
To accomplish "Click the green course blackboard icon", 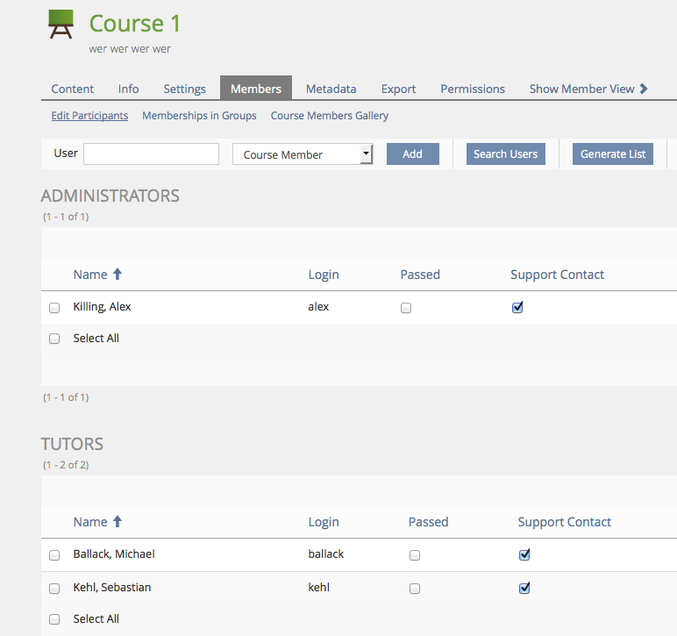I will point(61,25).
